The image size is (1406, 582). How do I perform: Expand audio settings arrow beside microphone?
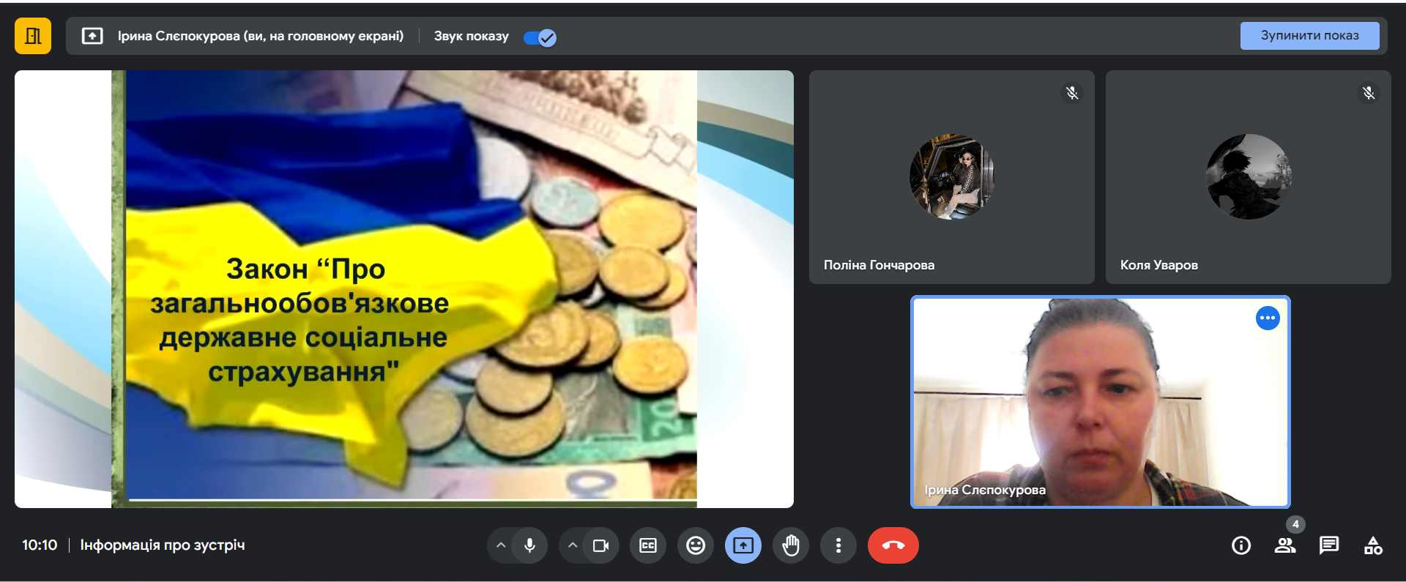point(501,545)
